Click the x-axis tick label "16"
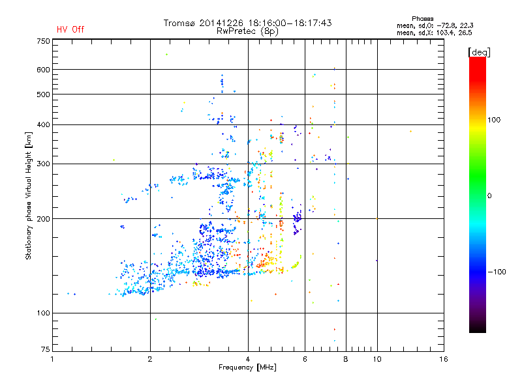The height and width of the screenshot is (391, 522). point(444,359)
